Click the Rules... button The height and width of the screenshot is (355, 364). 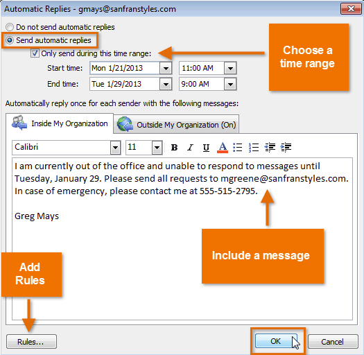[x=31, y=342]
